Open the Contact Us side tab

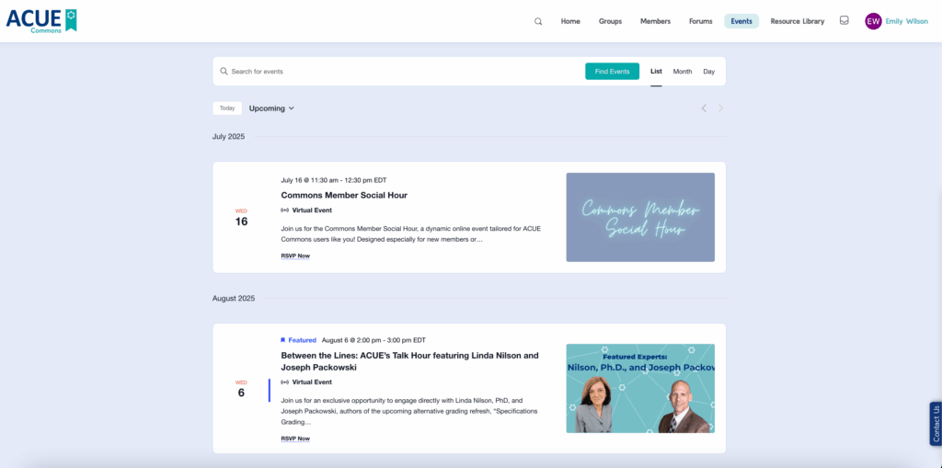(936, 424)
